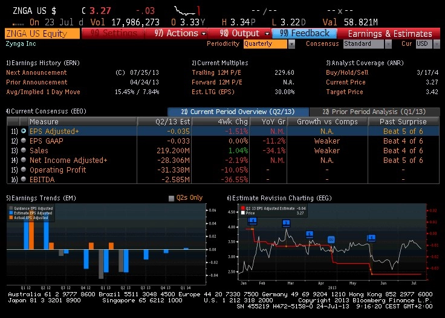445x318 pixels.
Task: Click Buy/Hold/Sell value 3/17/4
Action: [427, 72]
